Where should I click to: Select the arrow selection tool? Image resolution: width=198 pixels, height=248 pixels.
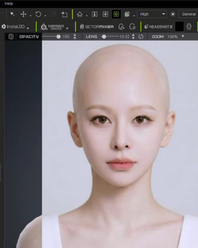[12, 14]
